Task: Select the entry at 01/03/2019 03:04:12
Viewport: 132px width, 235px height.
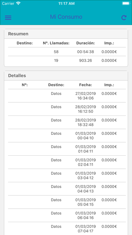Action: point(67,176)
